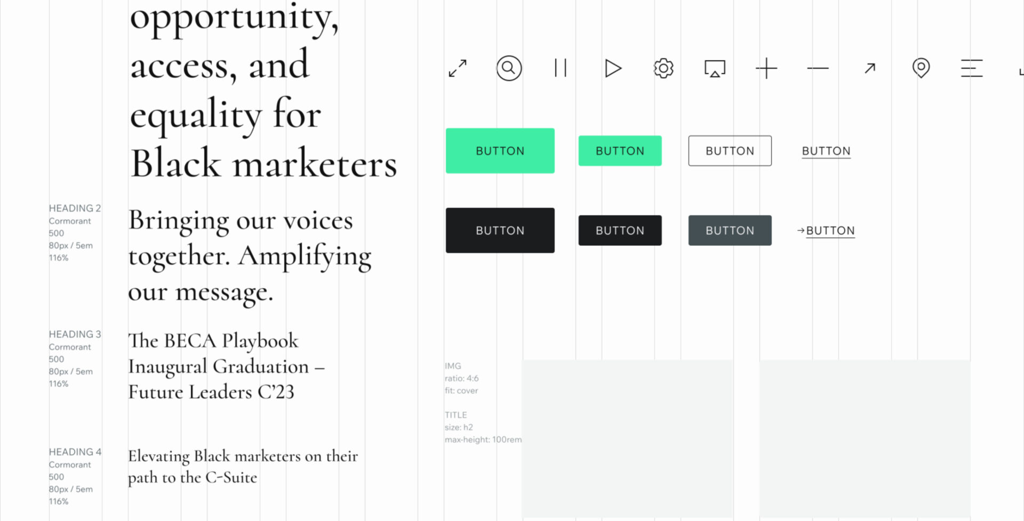Click the location pin icon
The height and width of the screenshot is (521, 1024).
click(x=921, y=68)
